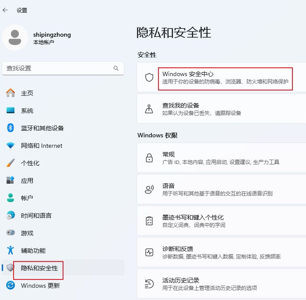Click the shield icon for Windows 安全中心
Viewport: 306px width, 300px height.
pyautogui.click(x=149, y=77)
